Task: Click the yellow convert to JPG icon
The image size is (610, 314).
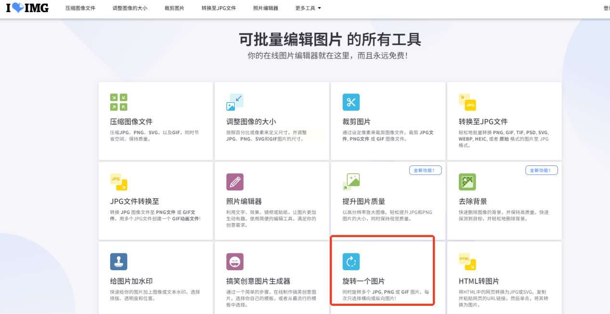Action: click(x=467, y=102)
